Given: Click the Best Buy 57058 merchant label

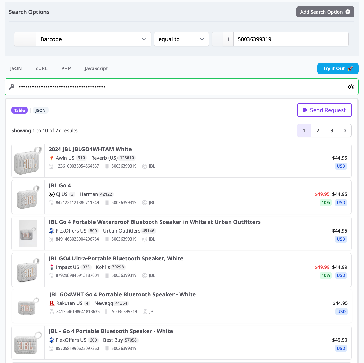Looking at the screenshot, I should tap(121, 340).
